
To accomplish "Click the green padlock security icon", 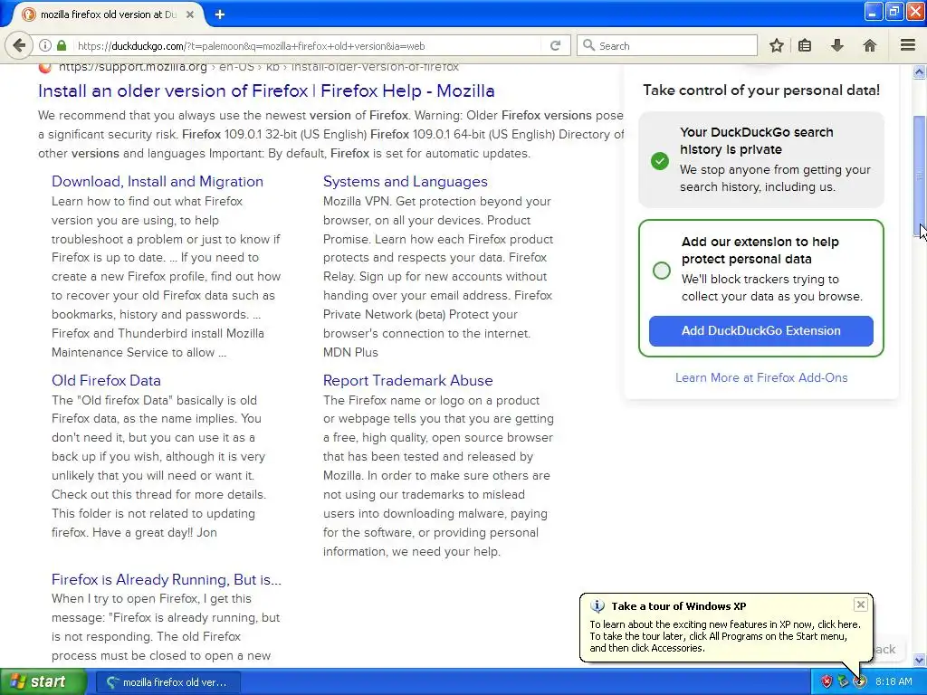I will (62, 45).
